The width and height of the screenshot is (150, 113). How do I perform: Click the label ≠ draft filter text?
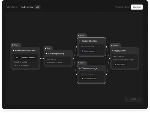[x=21, y=62]
